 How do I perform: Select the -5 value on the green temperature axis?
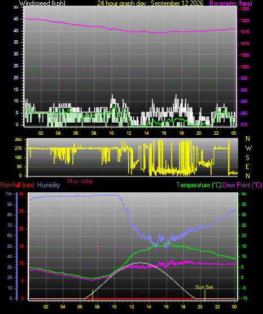pyautogui.click(x=244, y=288)
